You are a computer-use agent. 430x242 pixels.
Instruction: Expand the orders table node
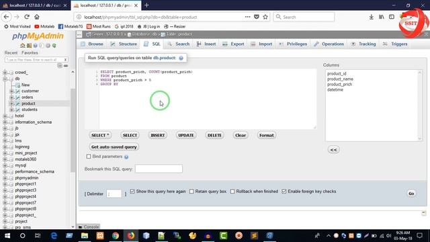(11, 97)
